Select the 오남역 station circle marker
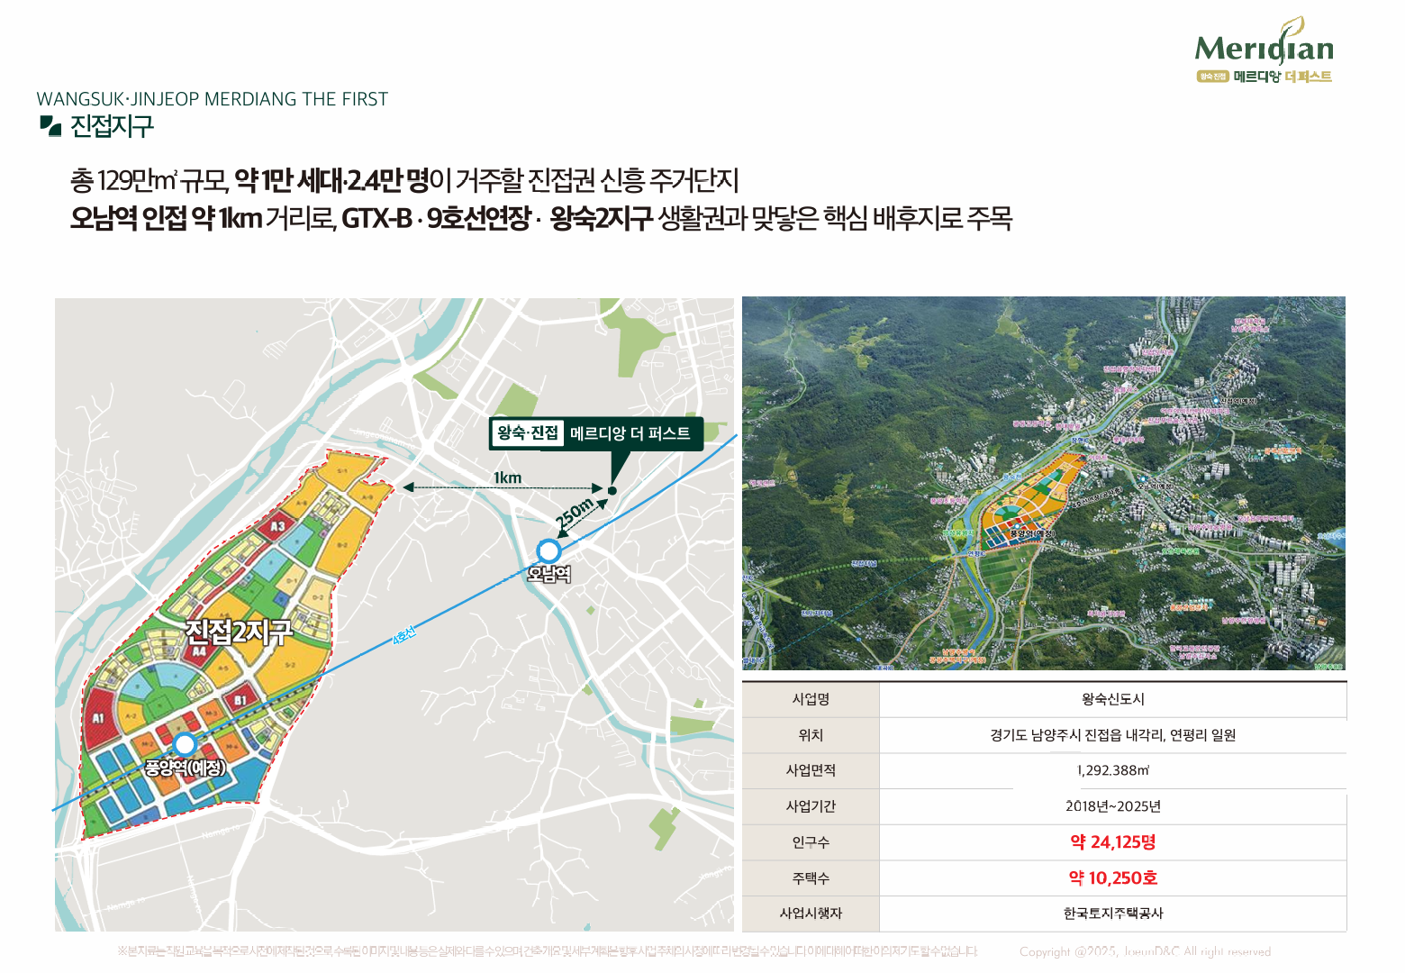This screenshot has height=973, width=1405. (x=548, y=550)
